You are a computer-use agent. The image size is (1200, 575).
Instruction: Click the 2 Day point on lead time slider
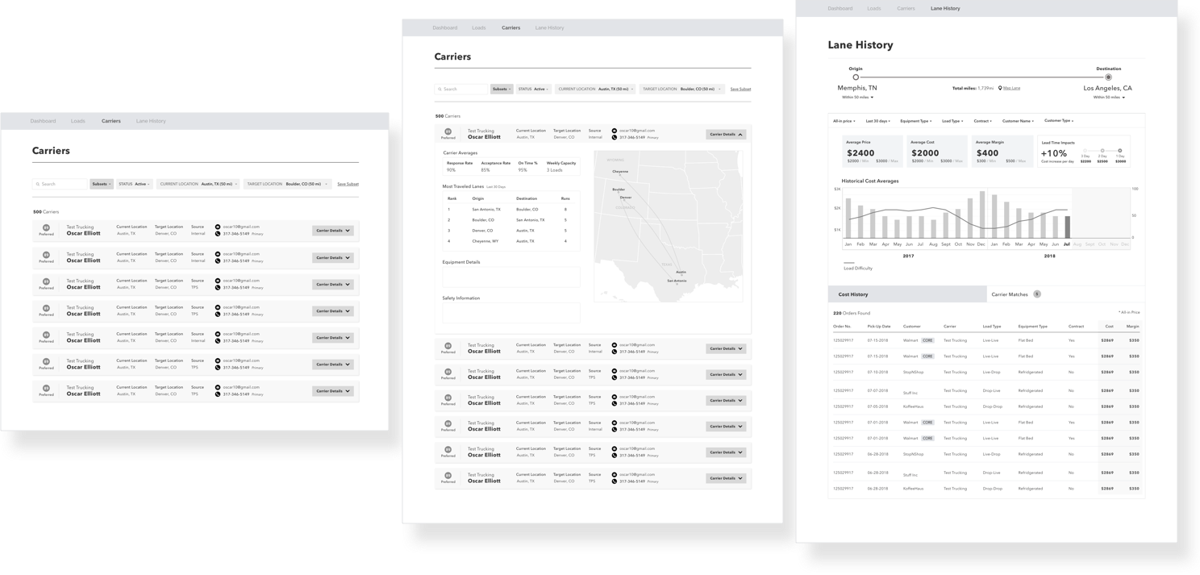point(1102,150)
